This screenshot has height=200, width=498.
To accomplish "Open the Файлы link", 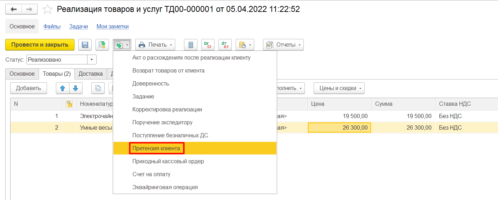I will (52, 26).
